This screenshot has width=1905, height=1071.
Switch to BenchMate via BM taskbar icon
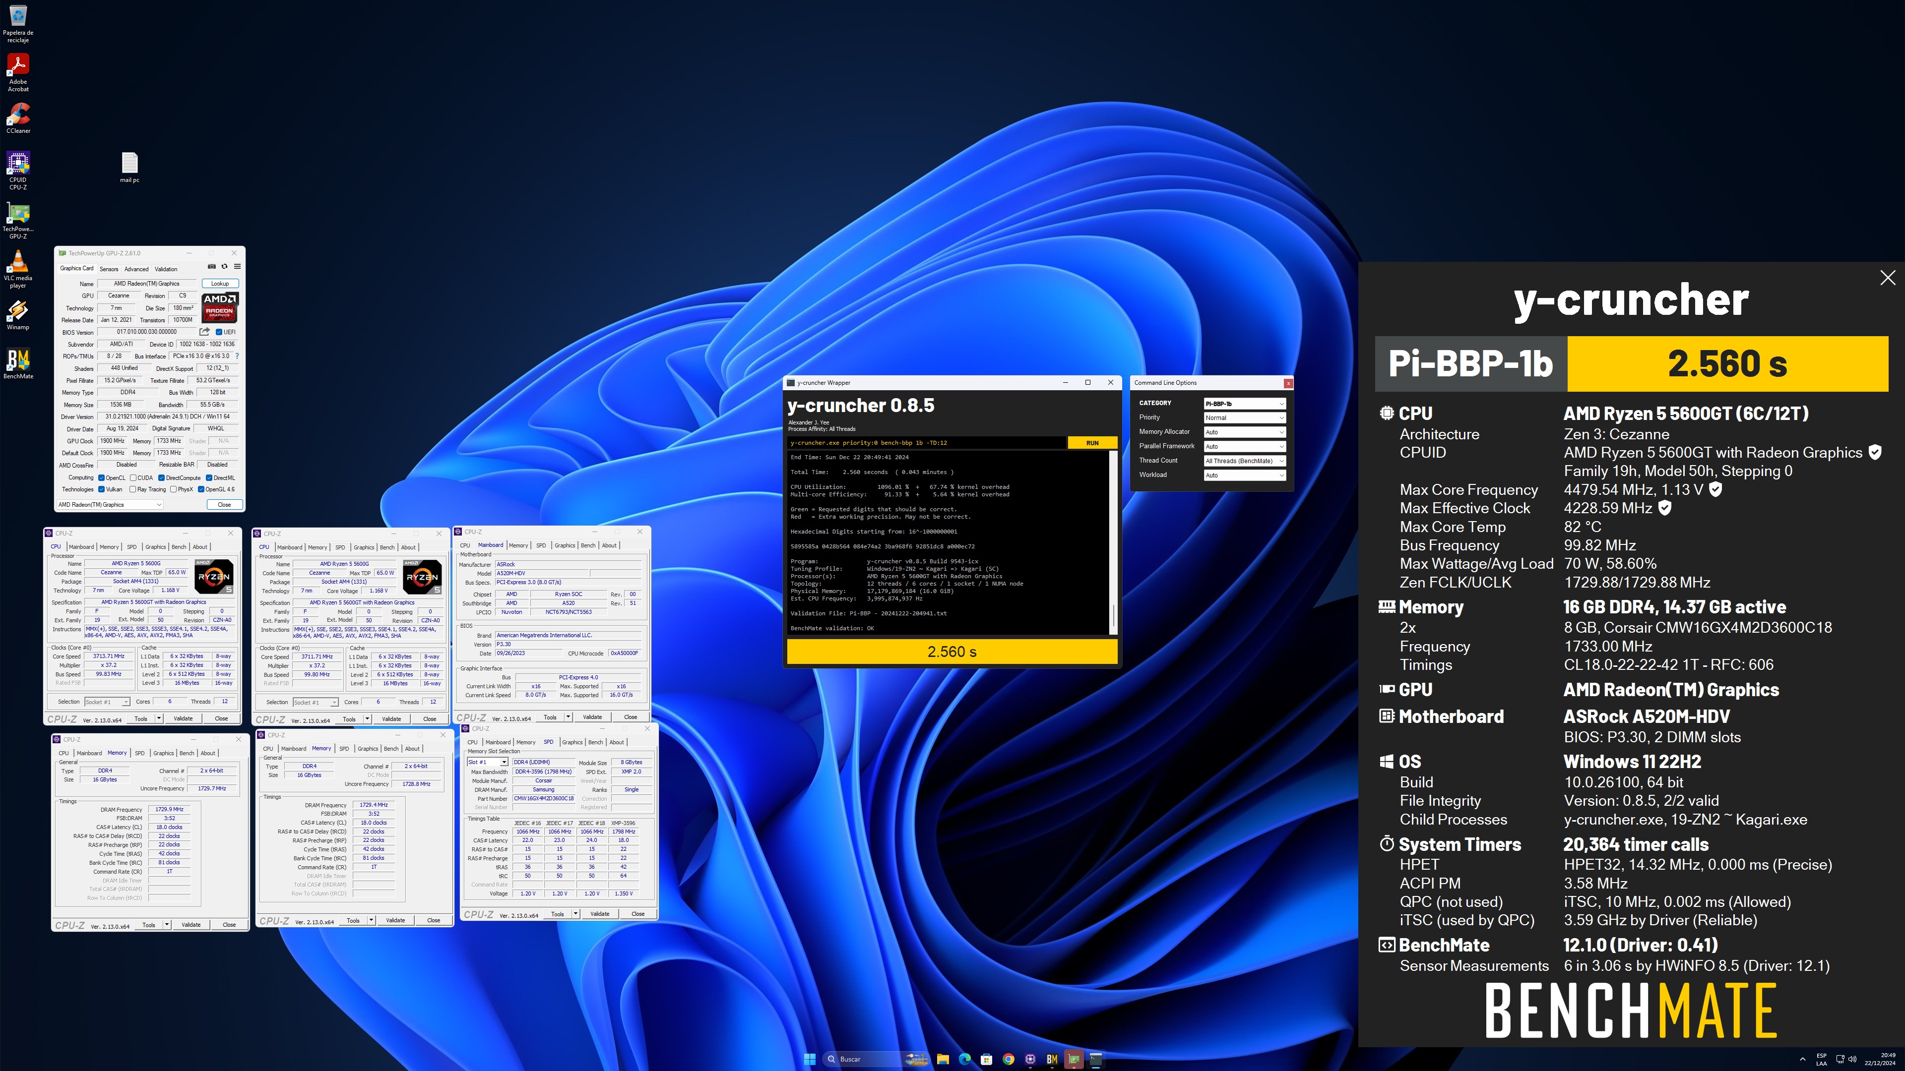(x=1052, y=1059)
